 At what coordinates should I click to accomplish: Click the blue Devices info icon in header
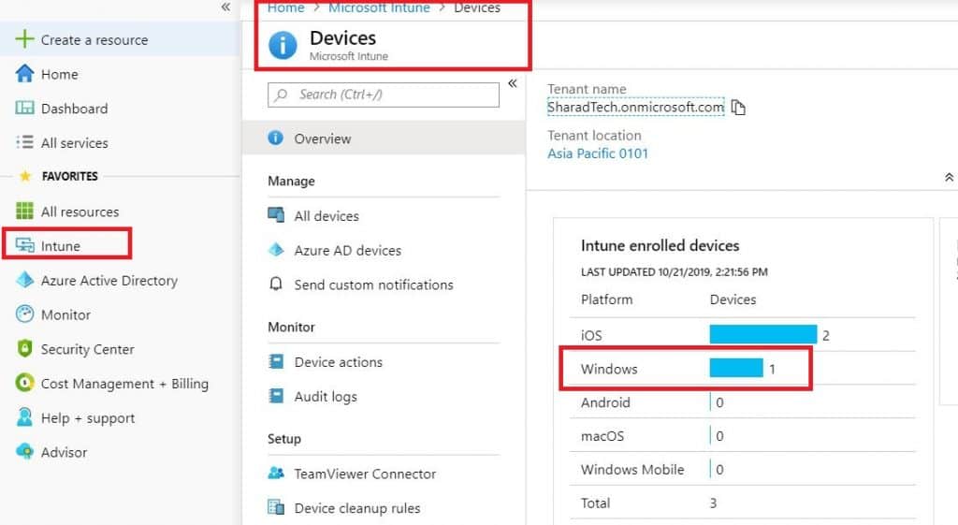point(283,46)
